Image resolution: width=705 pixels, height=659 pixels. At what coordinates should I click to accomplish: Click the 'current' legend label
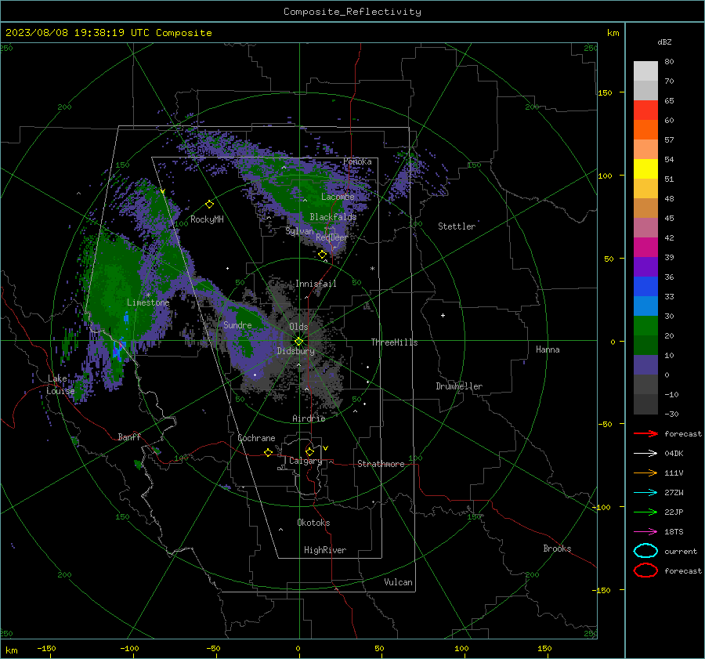[x=681, y=551]
